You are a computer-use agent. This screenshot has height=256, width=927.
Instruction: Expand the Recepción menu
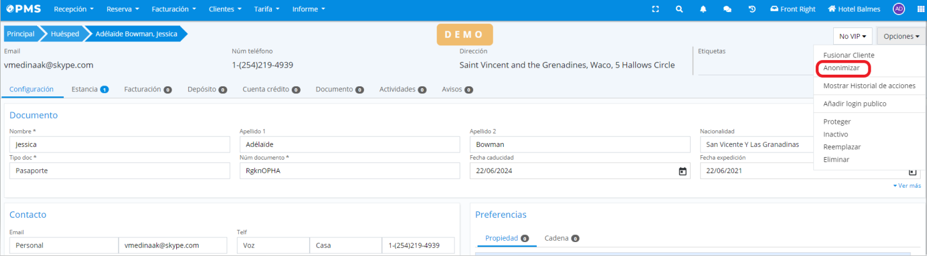tap(73, 9)
